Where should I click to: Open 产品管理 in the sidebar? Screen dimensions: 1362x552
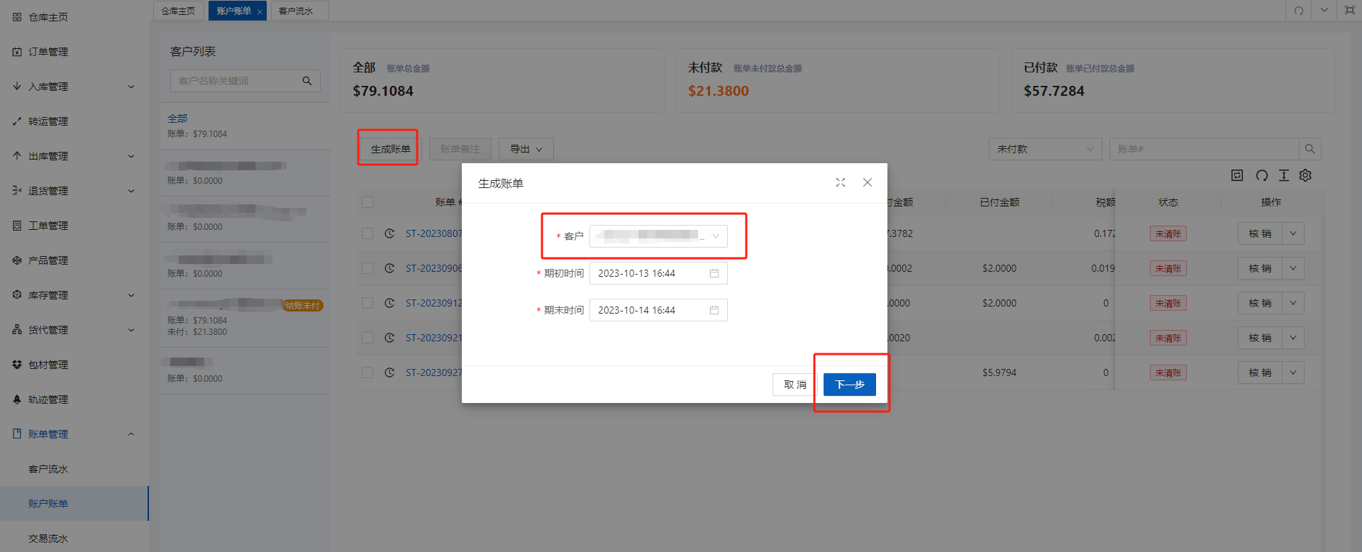click(48, 260)
